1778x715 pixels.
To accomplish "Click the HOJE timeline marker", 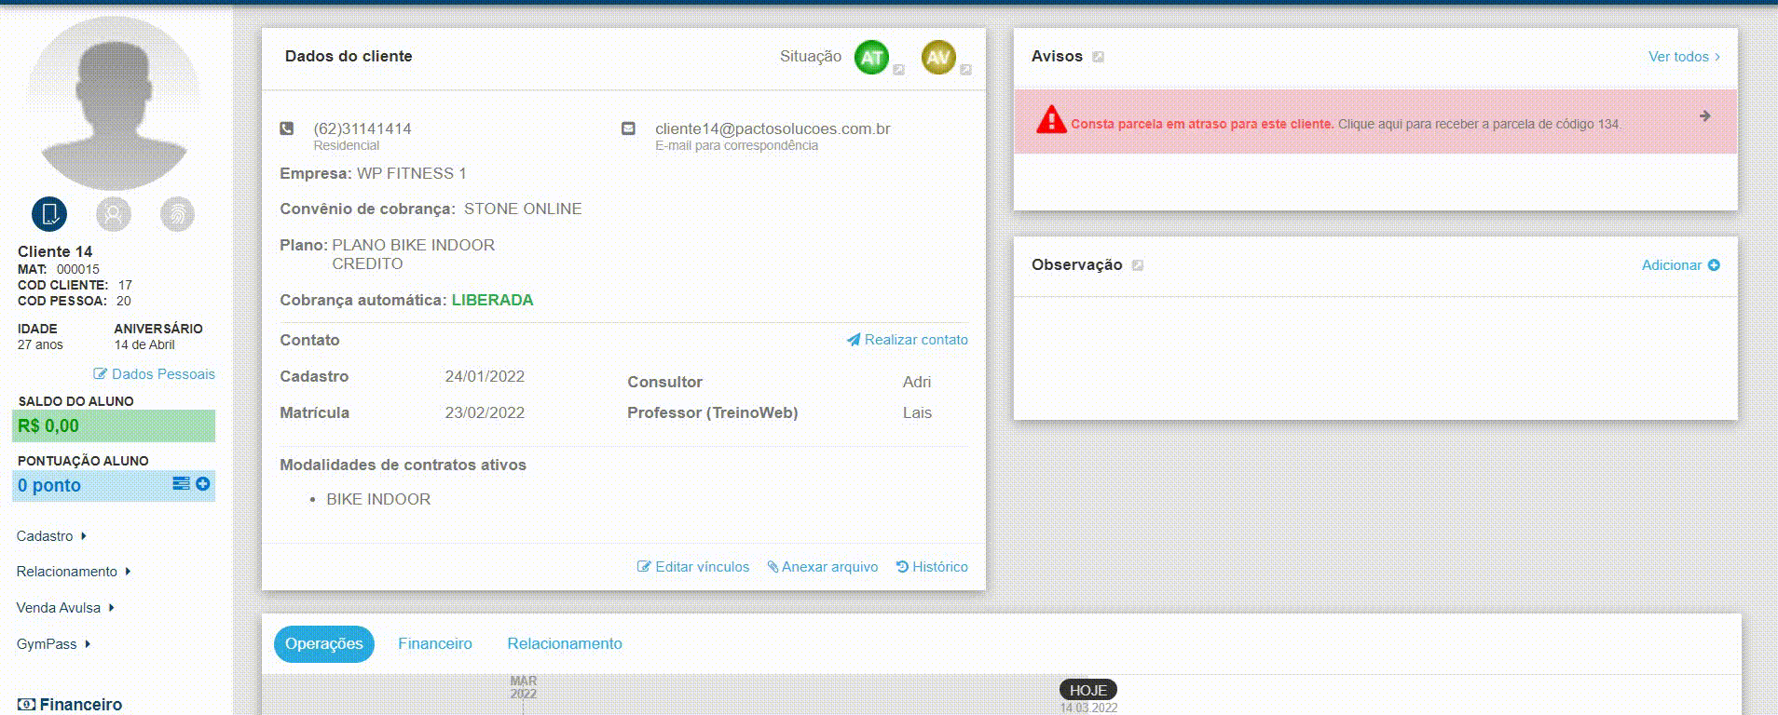I will (x=1087, y=690).
